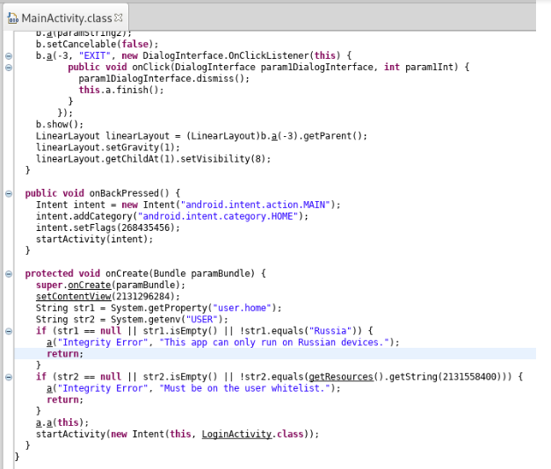The height and width of the screenshot is (469, 551).
Task: Click the "EXIT" string literal
Action: 95,56
